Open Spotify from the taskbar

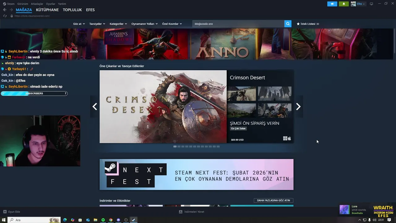tap(103, 220)
